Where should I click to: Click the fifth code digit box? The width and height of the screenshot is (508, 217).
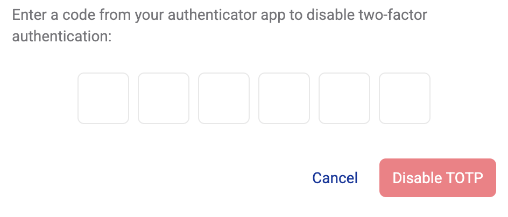tap(344, 98)
